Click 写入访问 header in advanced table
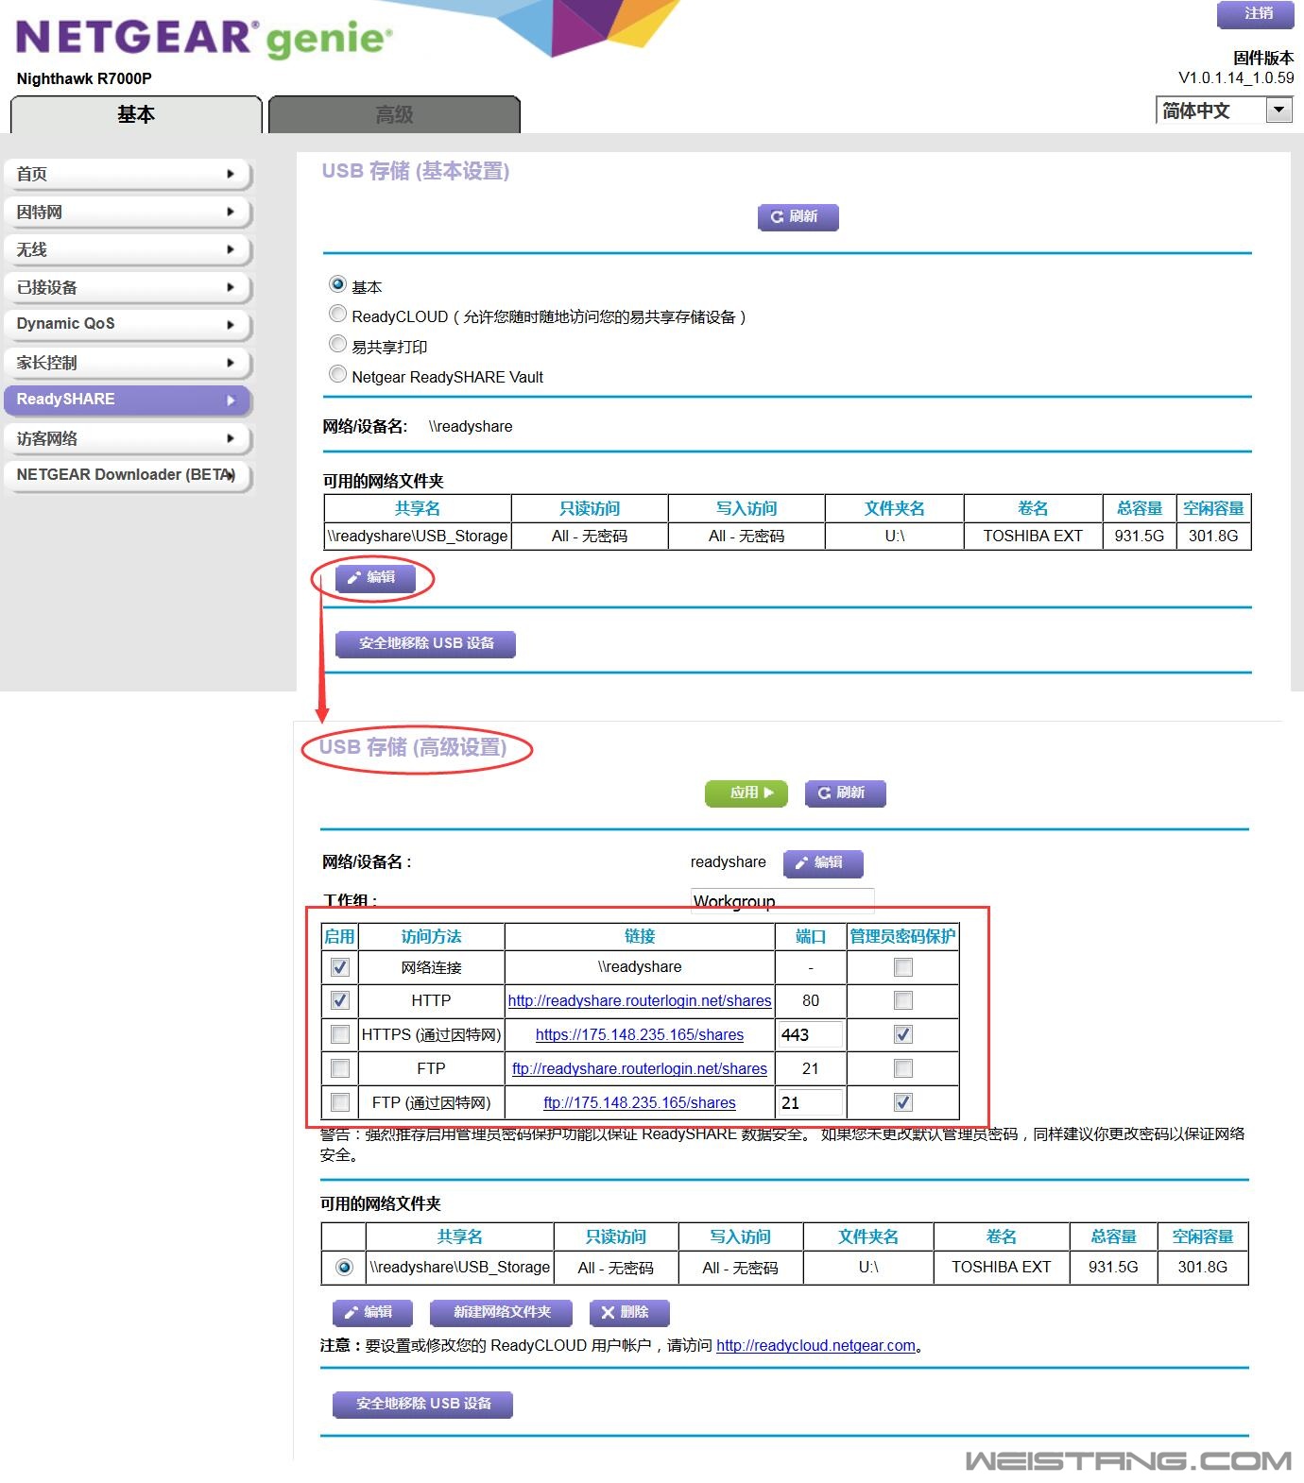This screenshot has height=1483, width=1304. click(740, 1236)
